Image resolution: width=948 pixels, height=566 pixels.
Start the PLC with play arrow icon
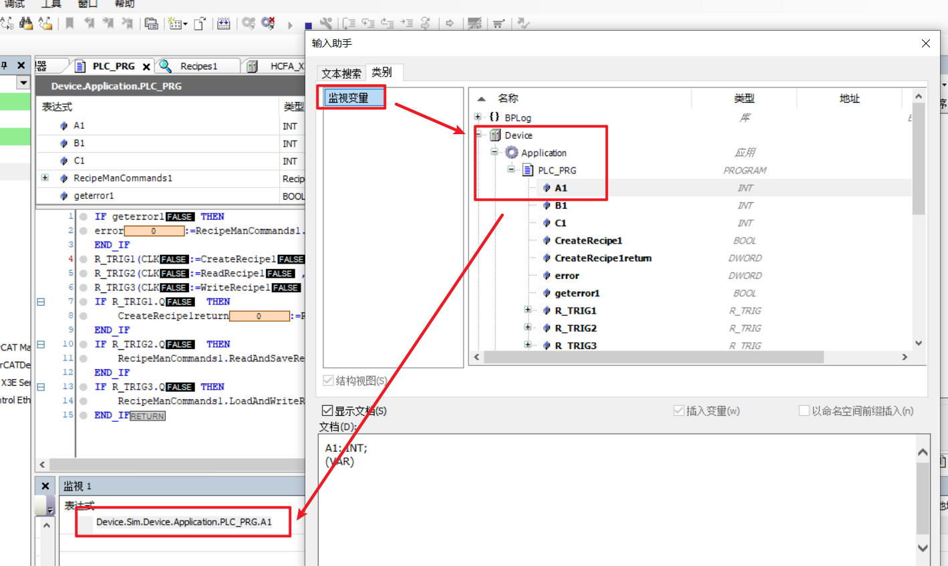point(290,25)
